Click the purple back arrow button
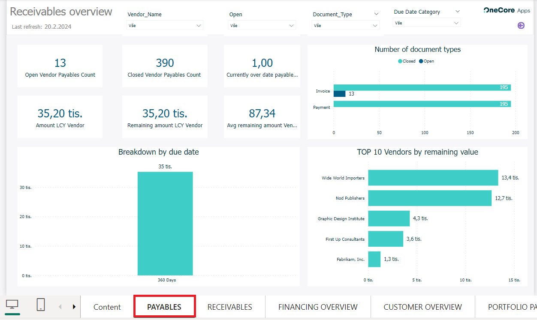 521,26
